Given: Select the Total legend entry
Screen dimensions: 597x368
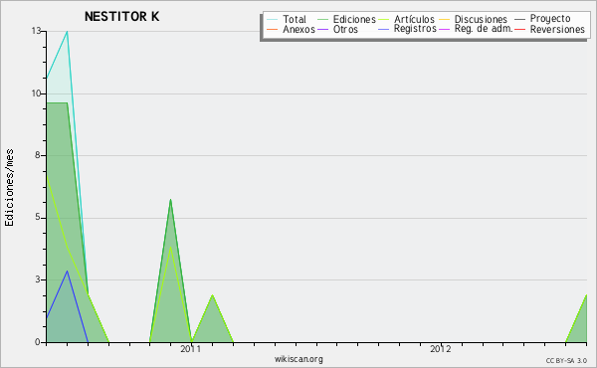Looking at the screenshot, I should 295,19.
